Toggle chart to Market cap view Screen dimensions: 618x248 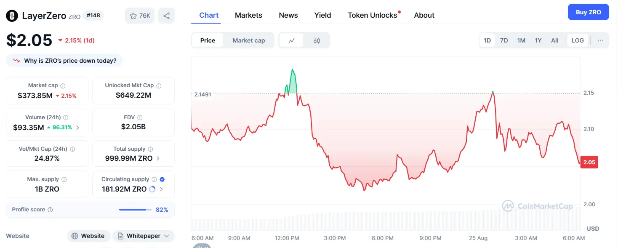coord(248,40)
